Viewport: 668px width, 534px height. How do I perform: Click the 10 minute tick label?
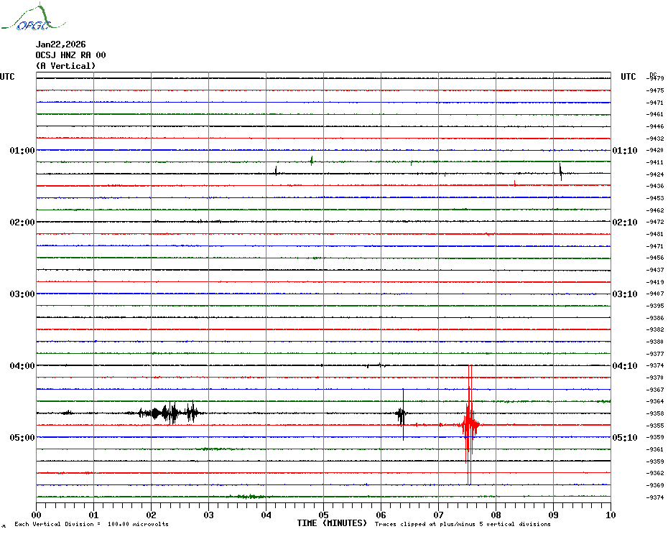pos(611,515)
